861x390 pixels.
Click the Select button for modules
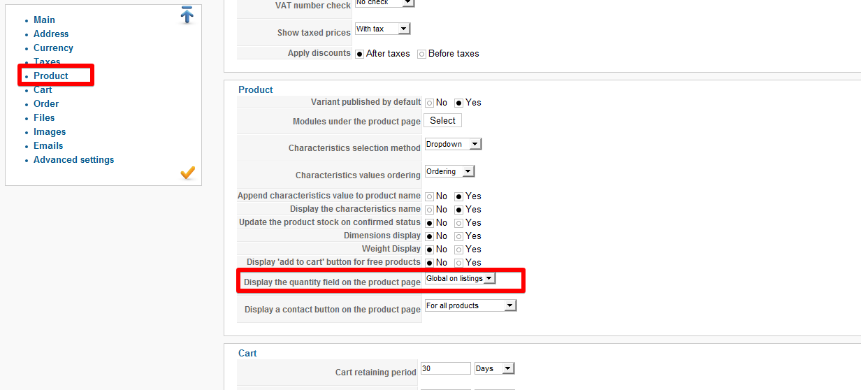click(442, 120)
